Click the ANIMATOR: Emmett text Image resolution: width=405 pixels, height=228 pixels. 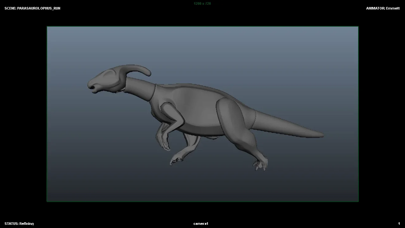point(383,8)
